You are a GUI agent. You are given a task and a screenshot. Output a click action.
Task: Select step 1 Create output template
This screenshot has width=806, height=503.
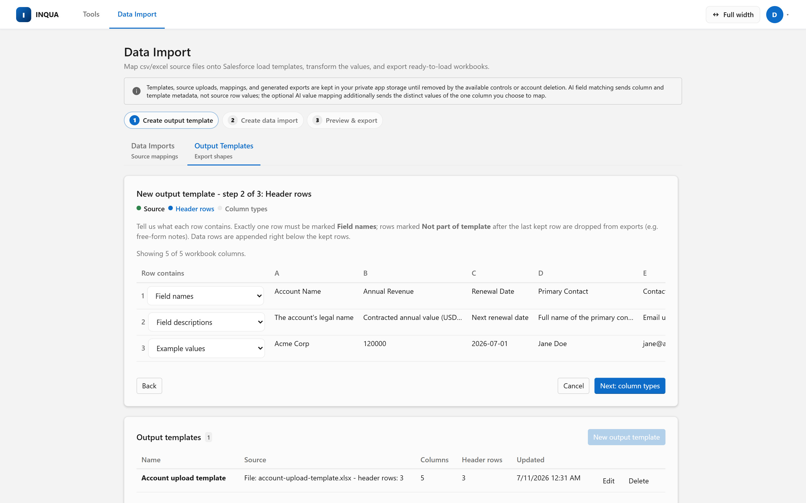coord(171,120)
